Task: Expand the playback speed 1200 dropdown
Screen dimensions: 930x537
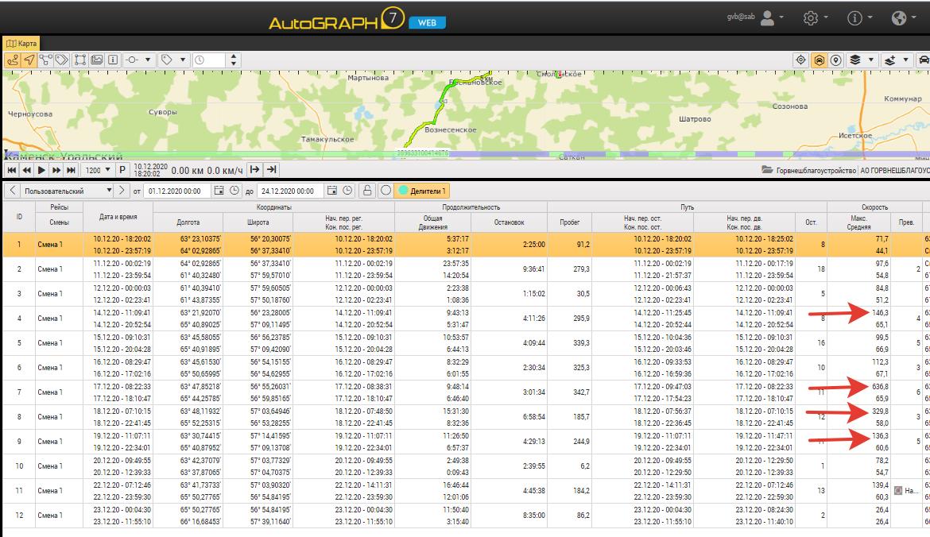Action: (98, 170)
